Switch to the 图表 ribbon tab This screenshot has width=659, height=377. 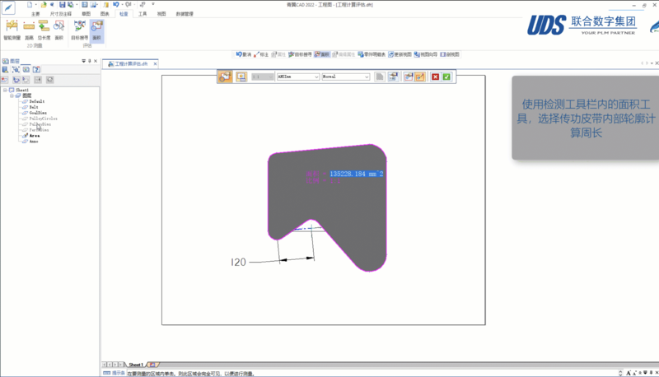105,14
